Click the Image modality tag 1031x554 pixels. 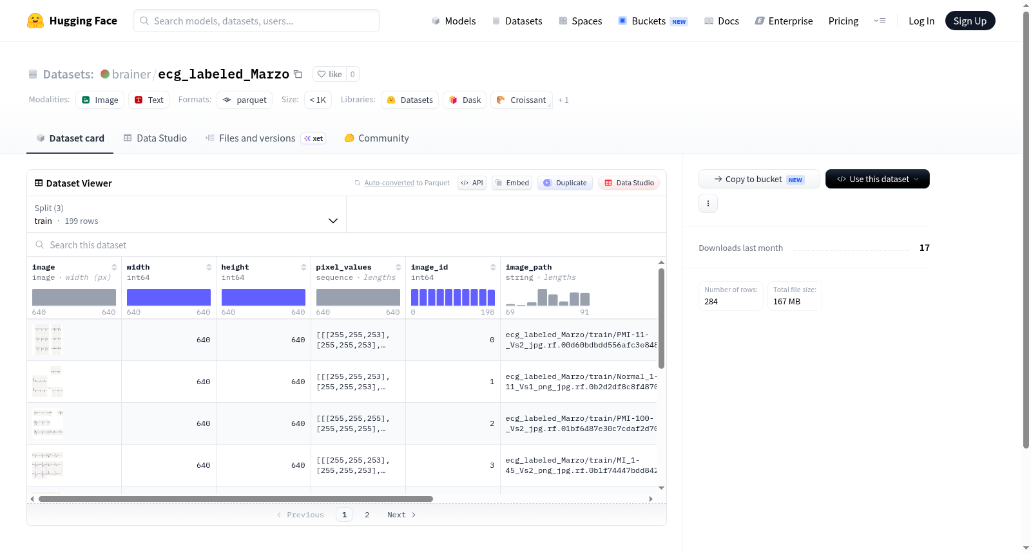100,100
